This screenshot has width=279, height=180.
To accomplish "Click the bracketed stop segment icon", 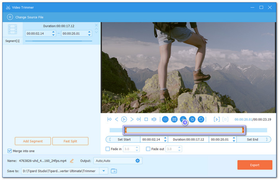I will (x=225, y=119).
